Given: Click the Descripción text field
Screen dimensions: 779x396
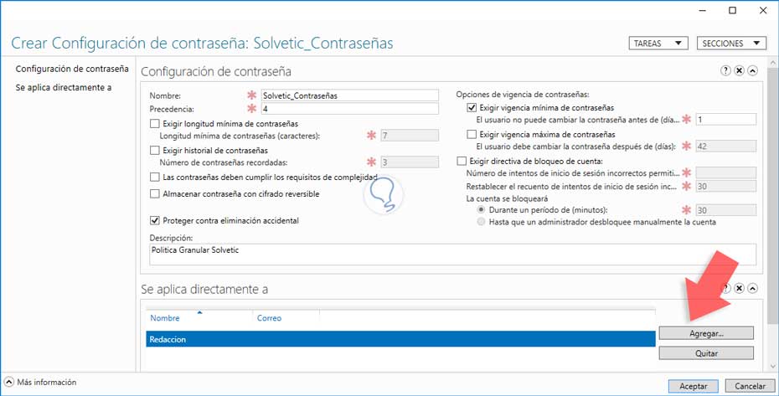Looking at the screenshot, I should (451, 254).
